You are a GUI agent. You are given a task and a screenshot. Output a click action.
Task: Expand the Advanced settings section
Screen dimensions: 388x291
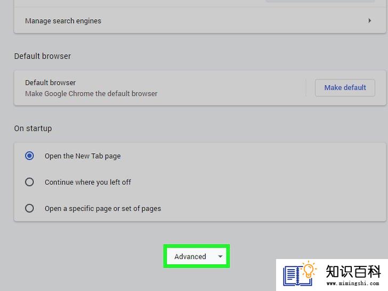click(x=197, y=256)
